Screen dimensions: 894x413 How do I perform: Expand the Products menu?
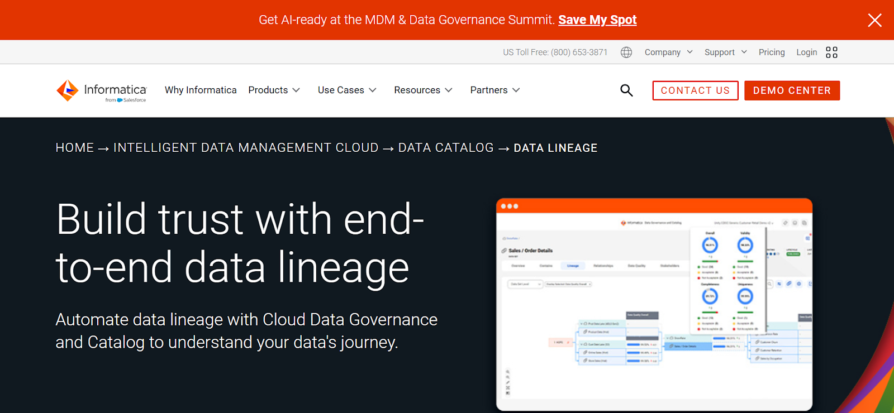[274, 90]
